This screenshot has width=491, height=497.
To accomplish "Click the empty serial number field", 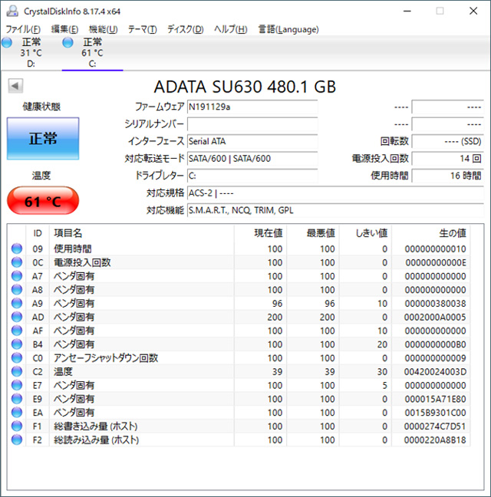I will click(252, 124).
